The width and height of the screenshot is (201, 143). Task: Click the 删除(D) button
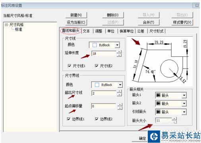click(113, 15)
